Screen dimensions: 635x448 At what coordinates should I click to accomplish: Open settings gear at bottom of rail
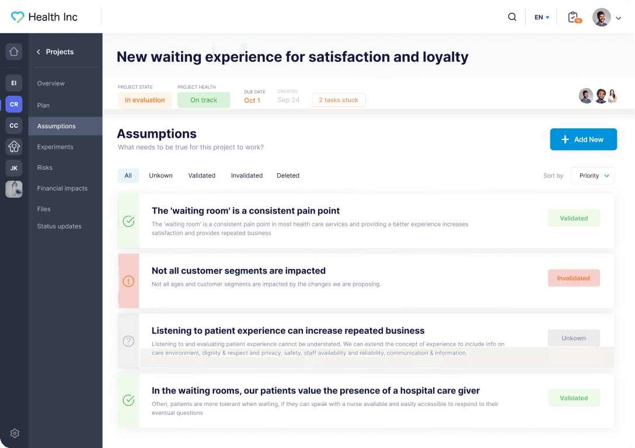[15, 433]
